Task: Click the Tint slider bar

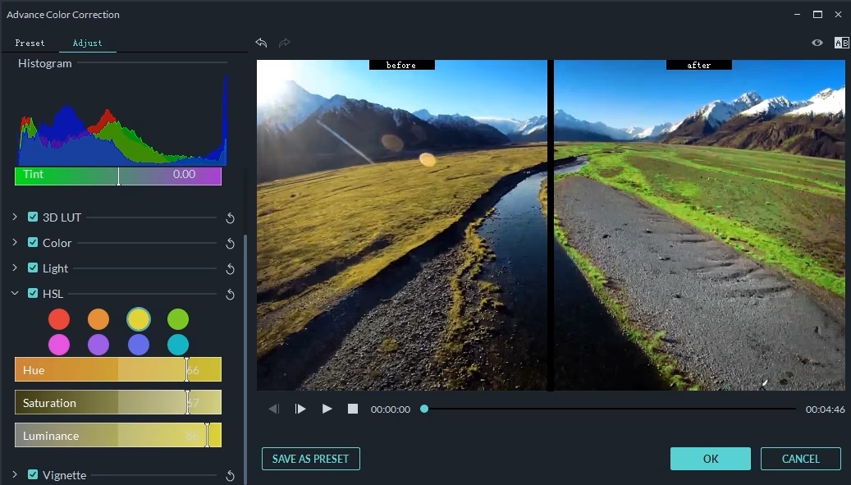Action: coord(118,176)
